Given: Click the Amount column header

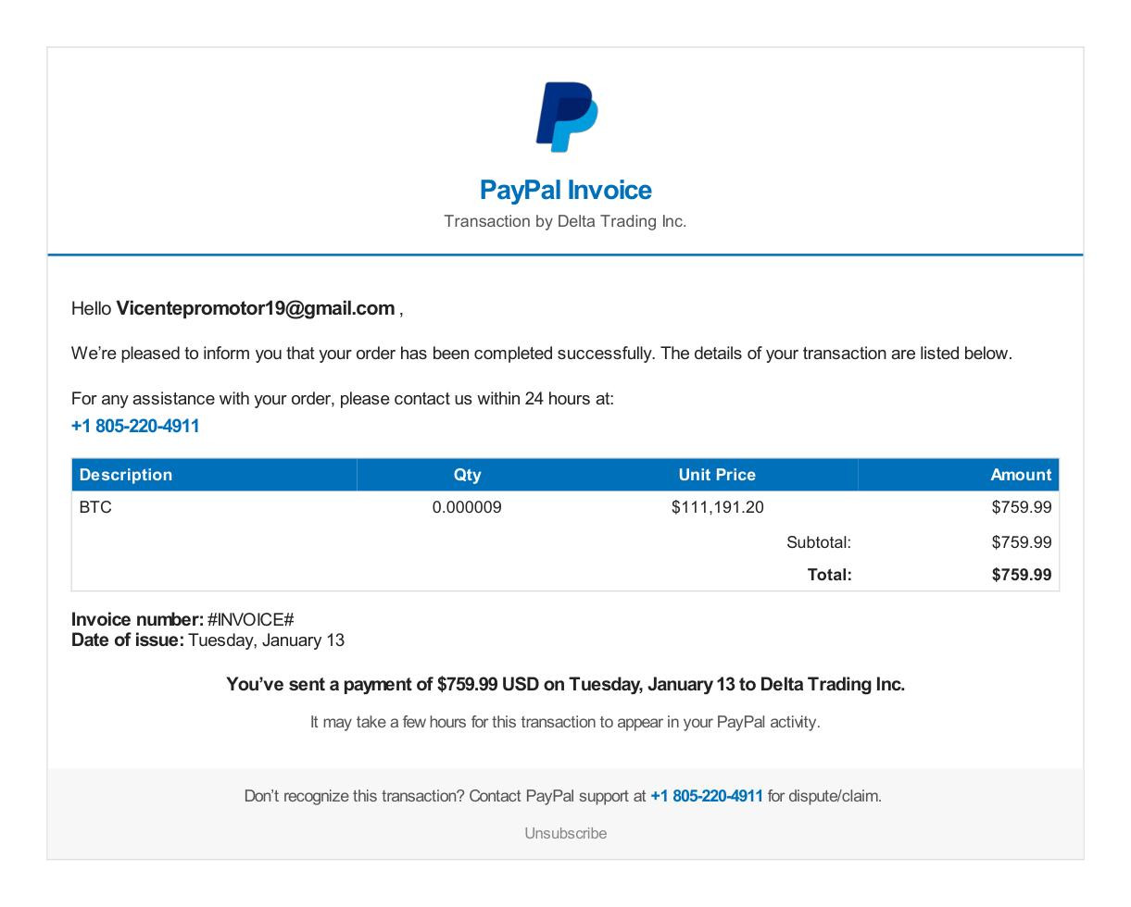Looking at the screenshot, I should pyautogui.click(x=1021, y=475).
